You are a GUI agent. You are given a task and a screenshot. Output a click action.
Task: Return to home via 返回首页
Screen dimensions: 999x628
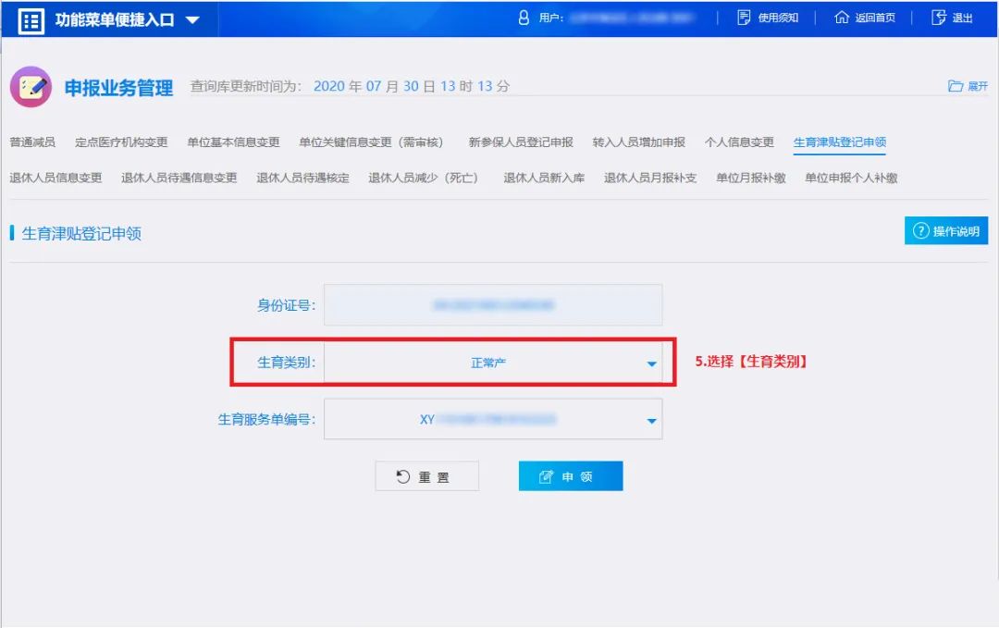coord(865,18)
